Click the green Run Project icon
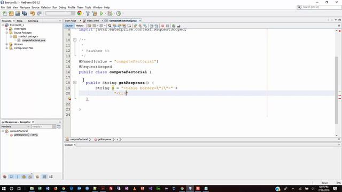342x192 pixels. click(102, 13)
